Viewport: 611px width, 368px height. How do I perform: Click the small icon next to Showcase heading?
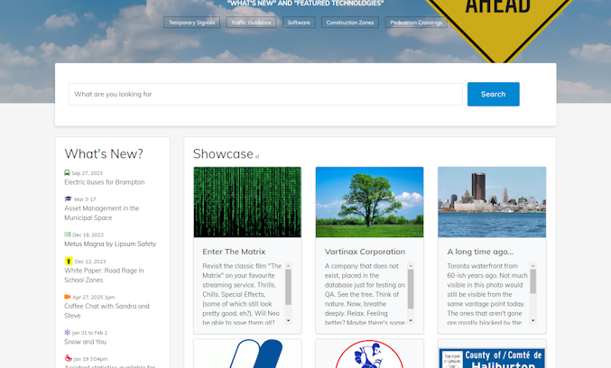point(257,157)
